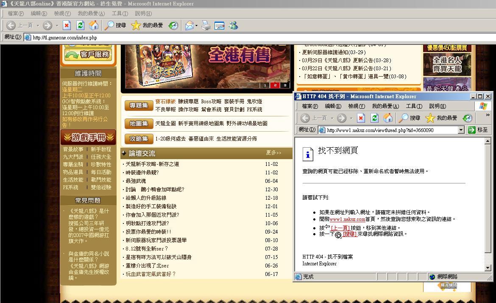Open 工具(T) menu in HTTP 404 window

414,106
